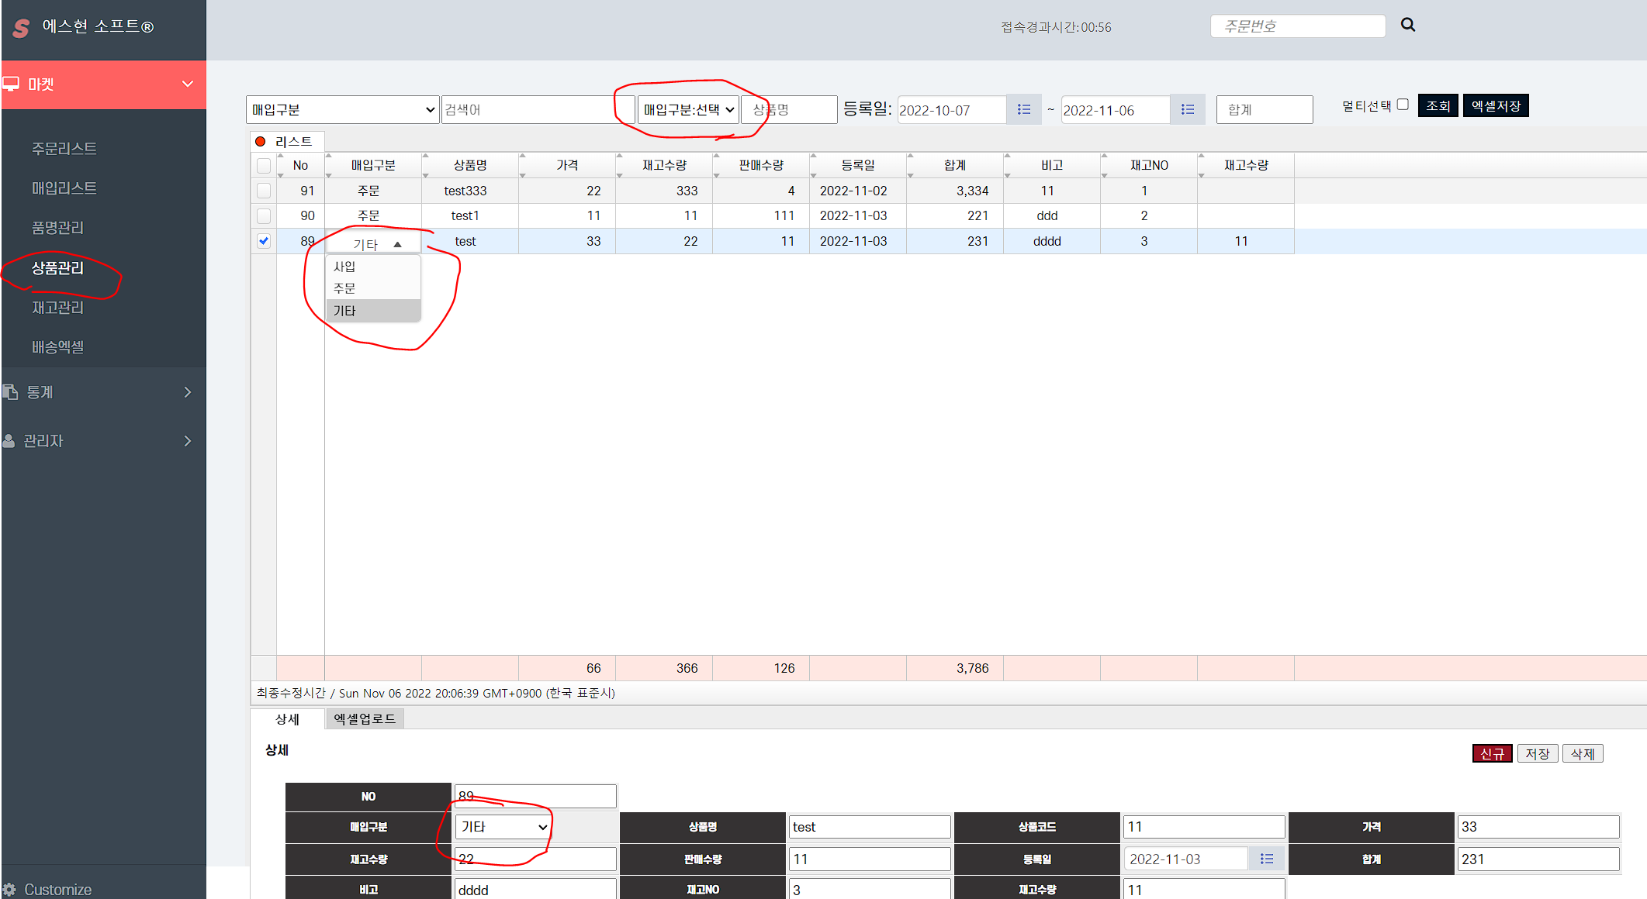Image resolution: width=1647 pixels, height=899 pixels.
Task: Uncheck the row 89 checkbox
Action: pos(264,241)
